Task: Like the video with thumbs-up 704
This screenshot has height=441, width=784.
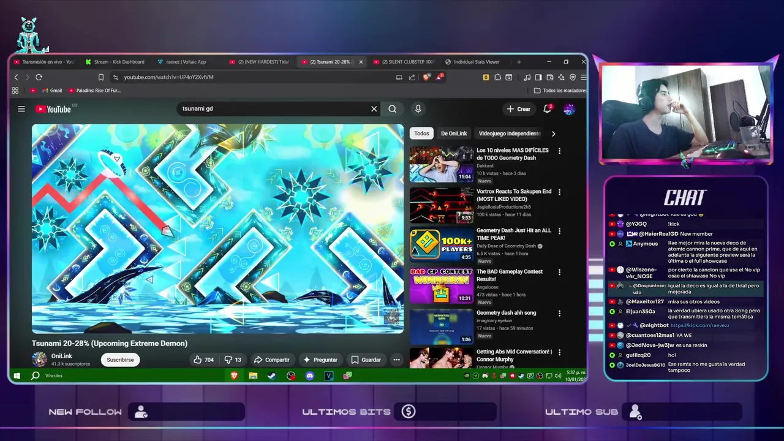Action: [x=203, y=360]
